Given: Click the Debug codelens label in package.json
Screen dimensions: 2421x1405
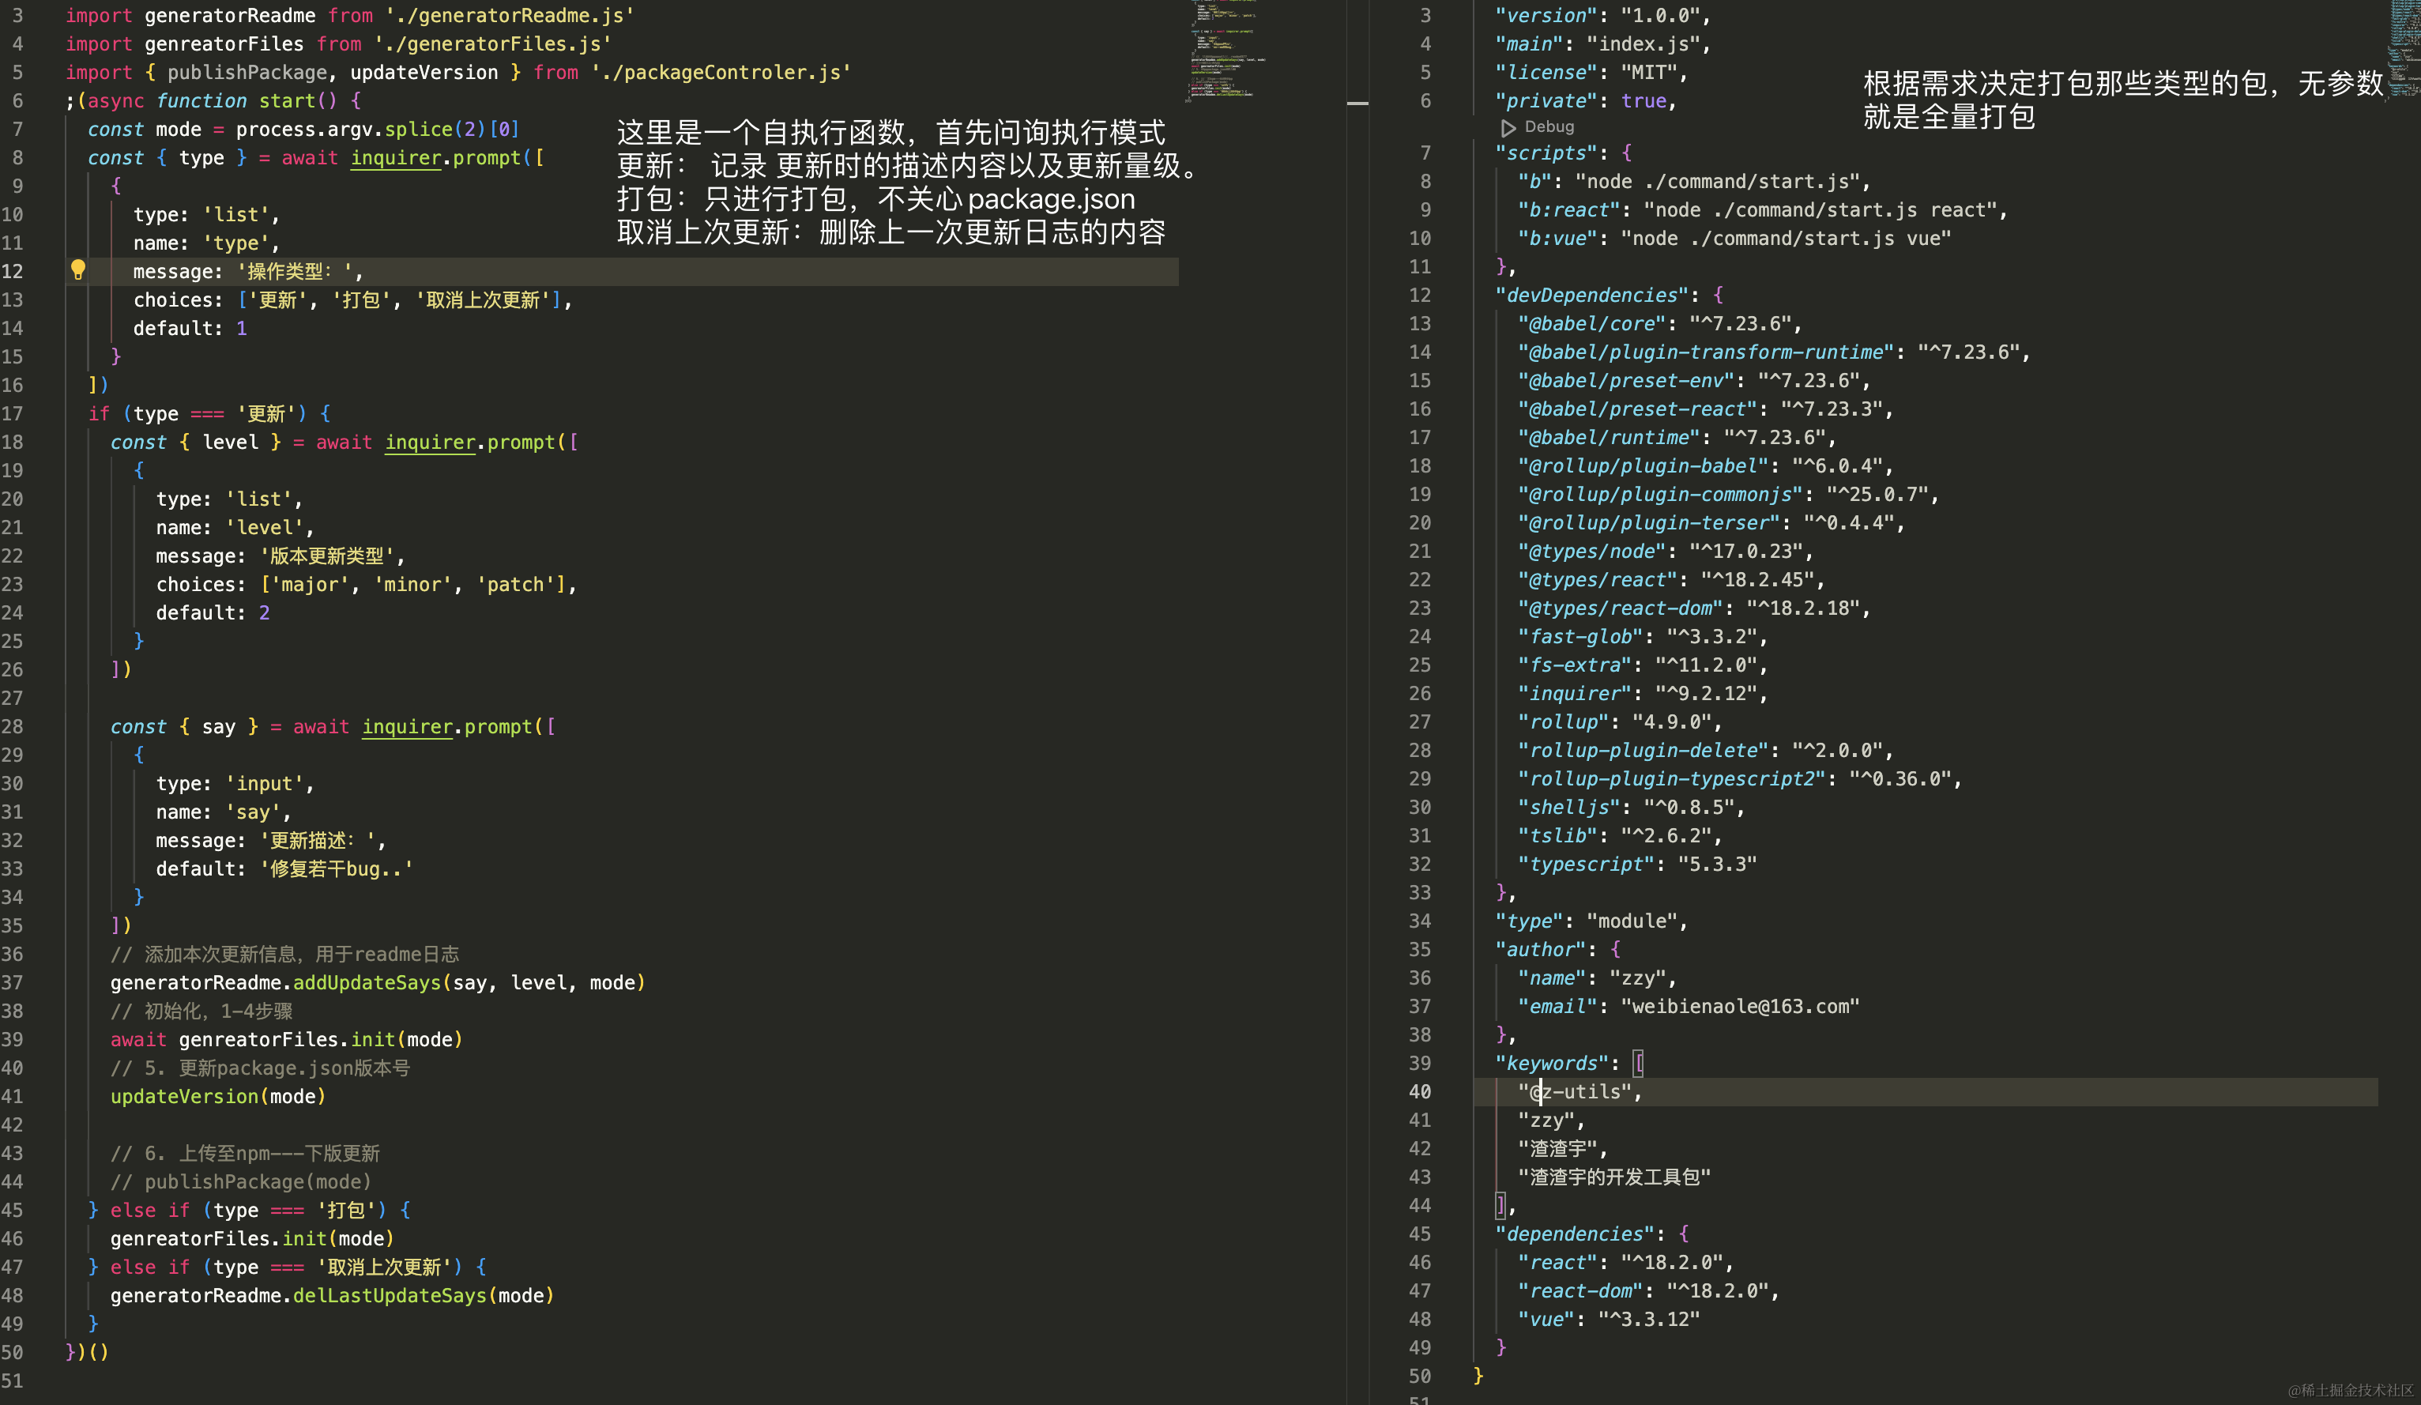Looking at the screenshot, I should coord(1549,127).
